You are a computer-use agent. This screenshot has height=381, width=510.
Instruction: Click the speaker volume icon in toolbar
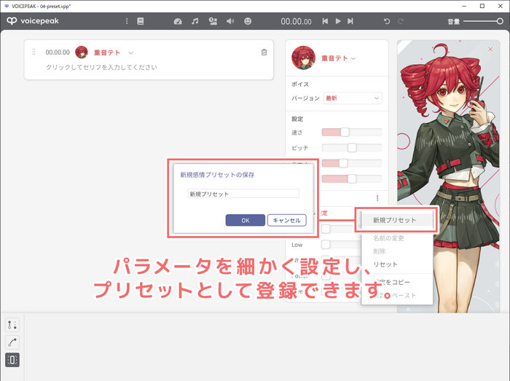coord(230,21)
